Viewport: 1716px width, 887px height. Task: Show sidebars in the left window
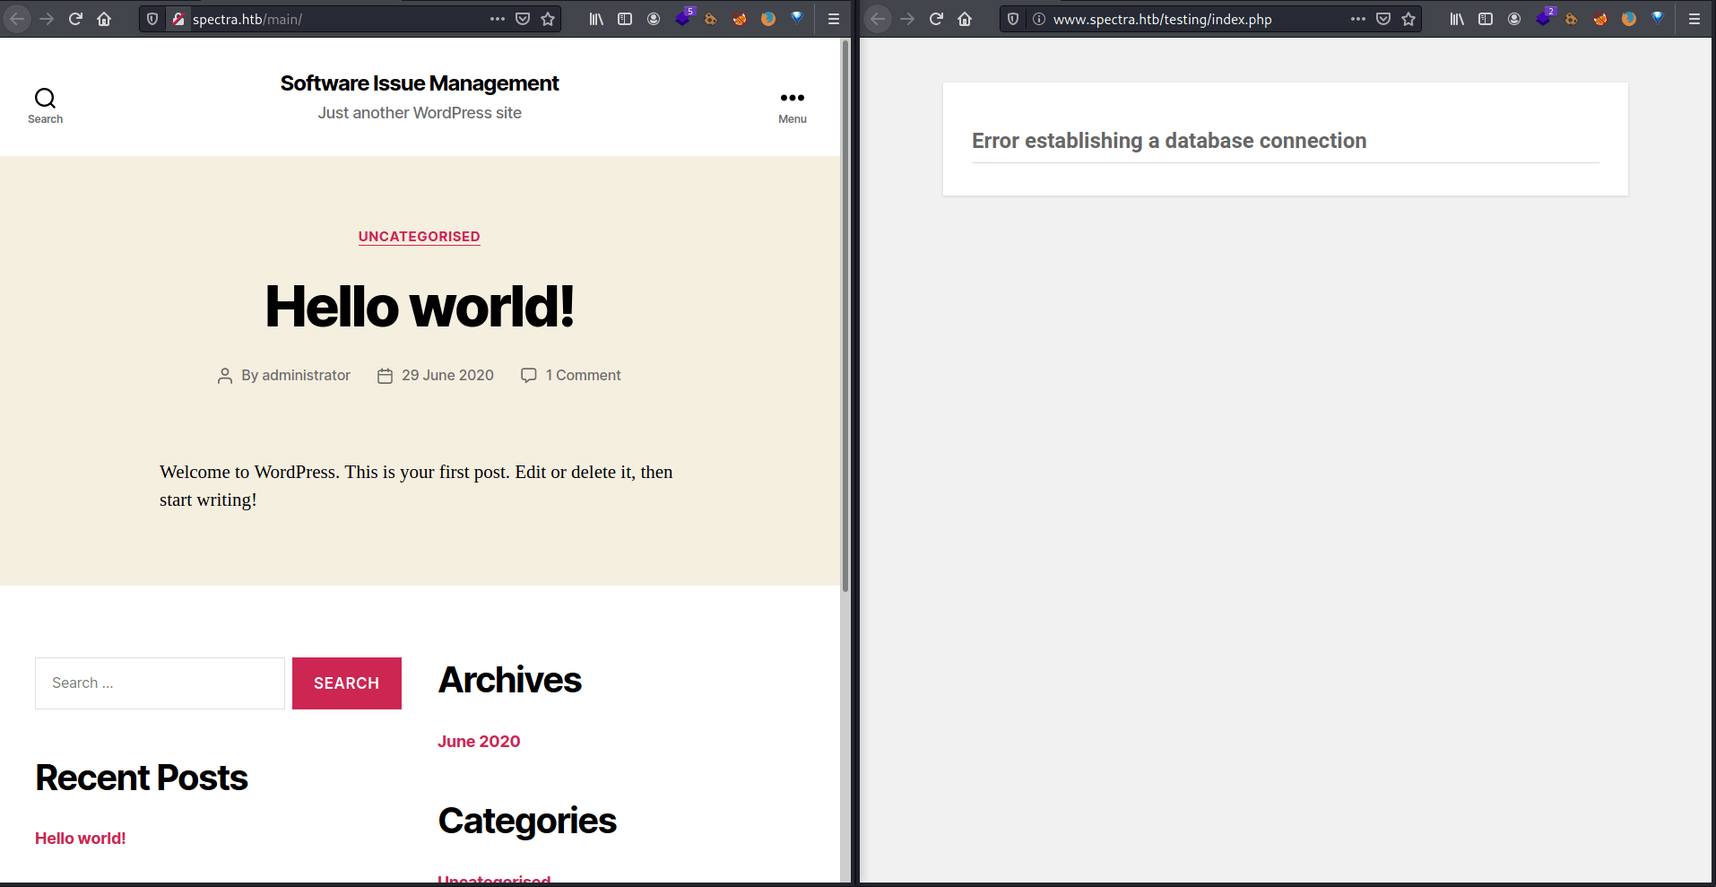click(x=625, y=19)
